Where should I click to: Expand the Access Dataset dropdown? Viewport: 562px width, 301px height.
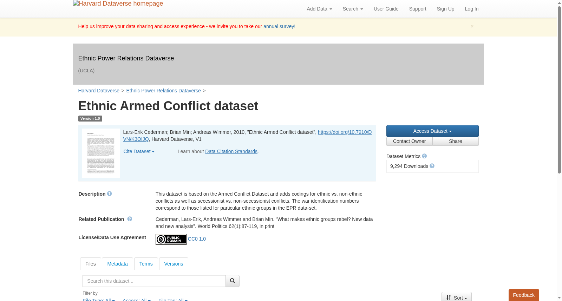pyautogui.click(x=432, y=131)
